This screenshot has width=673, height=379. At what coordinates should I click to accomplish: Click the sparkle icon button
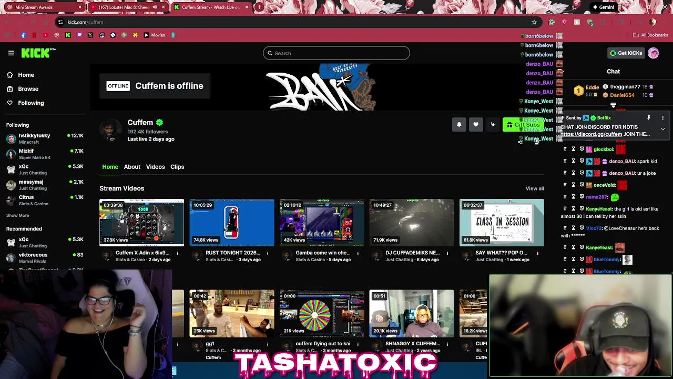coord(493,125)
